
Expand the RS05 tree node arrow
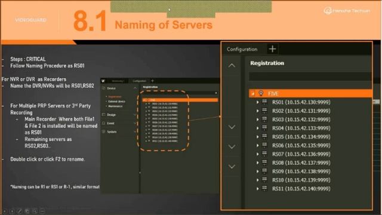[257, 137]
